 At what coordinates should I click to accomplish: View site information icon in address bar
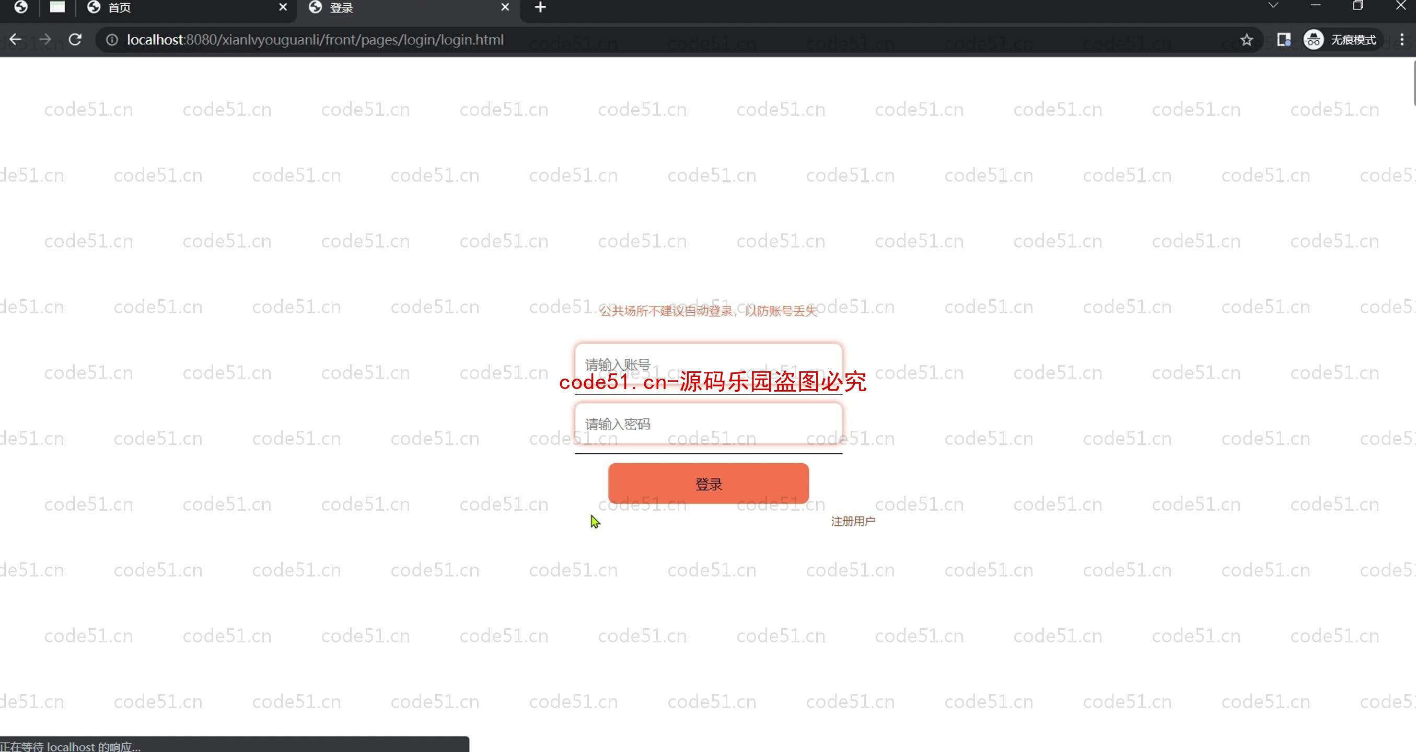point(112,40)
